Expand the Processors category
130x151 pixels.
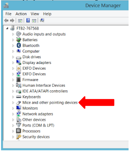click(x=13, y=131)
